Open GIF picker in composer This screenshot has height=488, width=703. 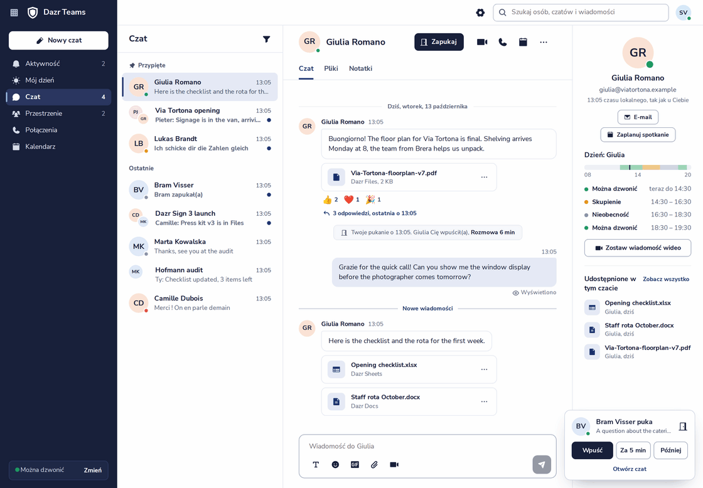pyautogui.click(x=355, y=465)
